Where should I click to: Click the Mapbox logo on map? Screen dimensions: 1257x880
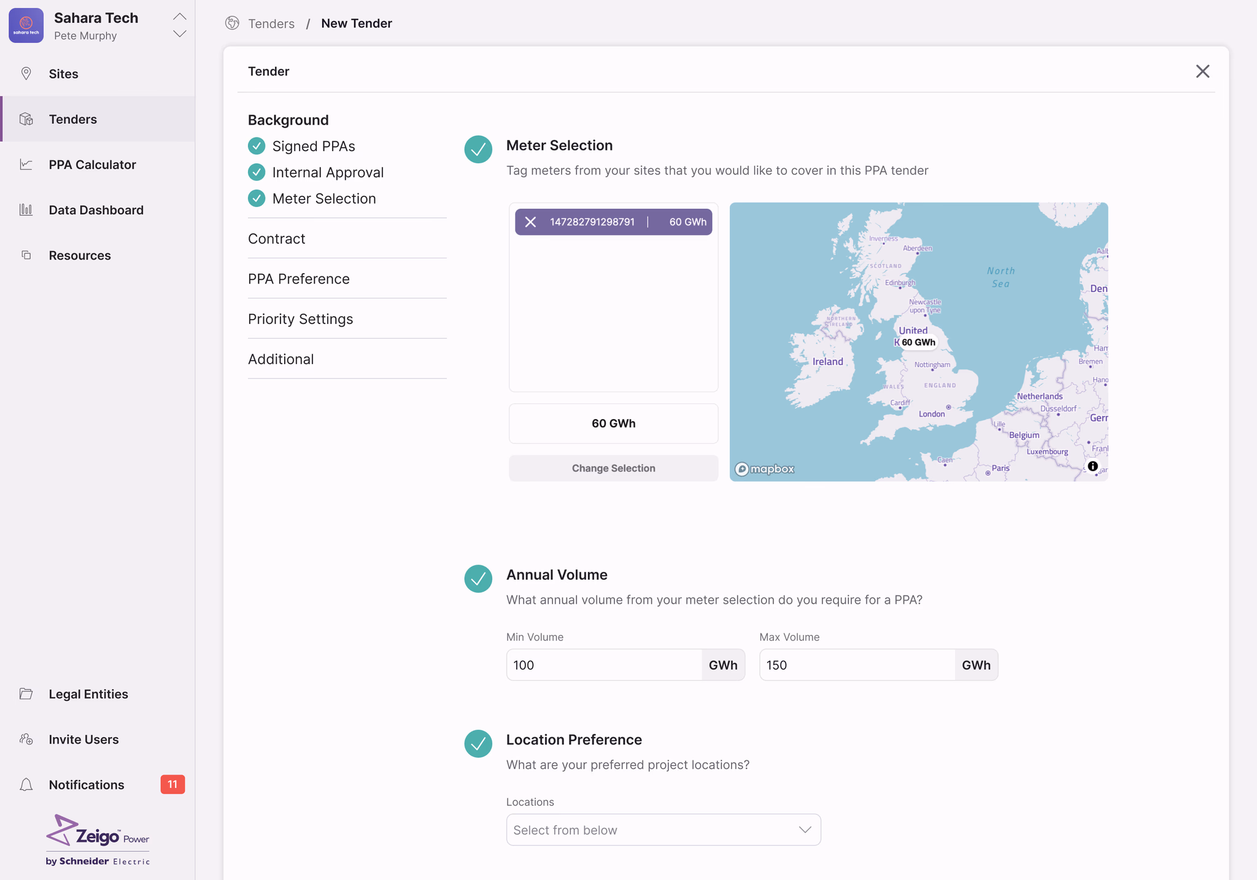coord(764,469)
